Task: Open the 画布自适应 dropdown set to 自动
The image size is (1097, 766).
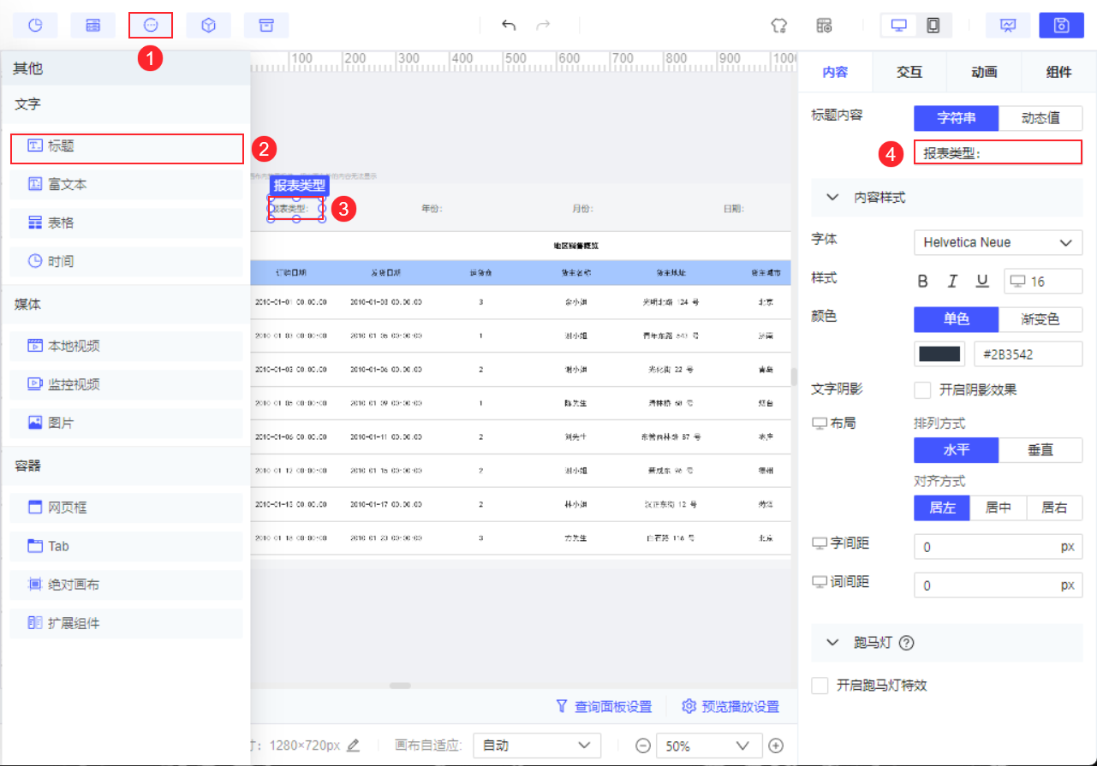Action: tap(537, 745)
